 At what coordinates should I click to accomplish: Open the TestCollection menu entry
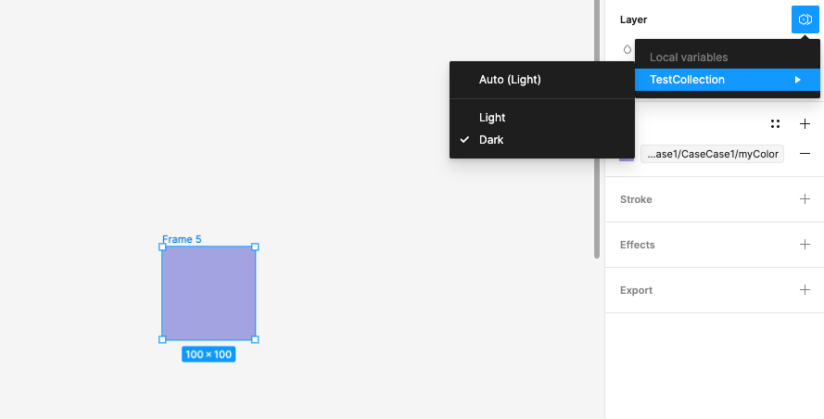pyautogui.click(x=687, y=80)
